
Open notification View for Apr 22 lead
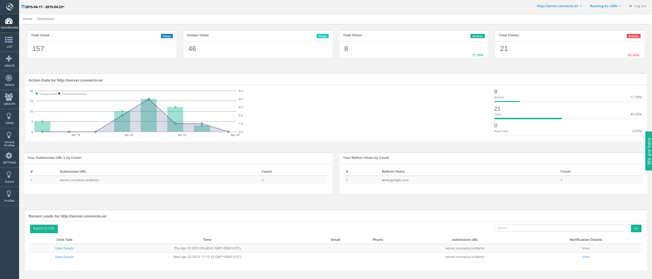586,257
